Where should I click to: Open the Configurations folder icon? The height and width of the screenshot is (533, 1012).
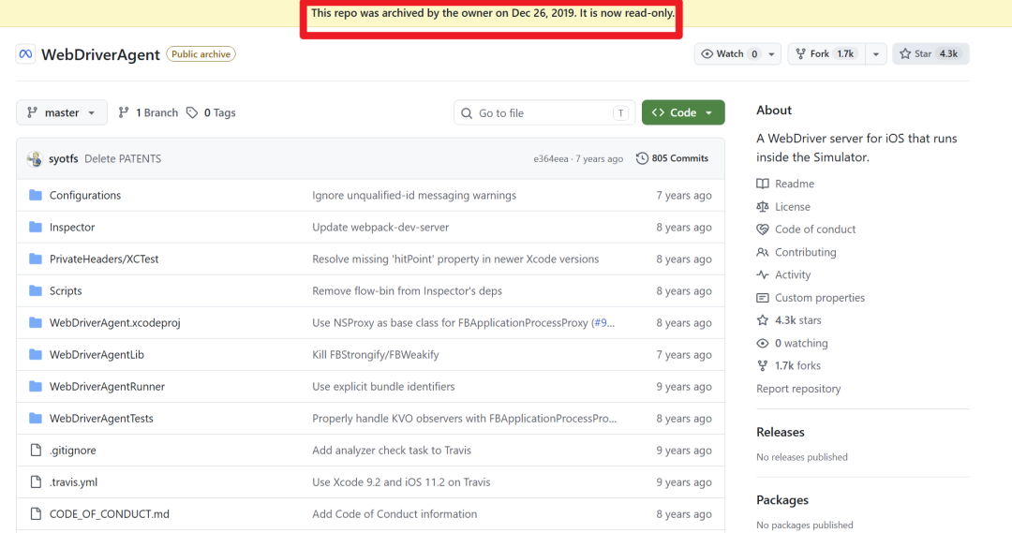[x=36, y=195]
